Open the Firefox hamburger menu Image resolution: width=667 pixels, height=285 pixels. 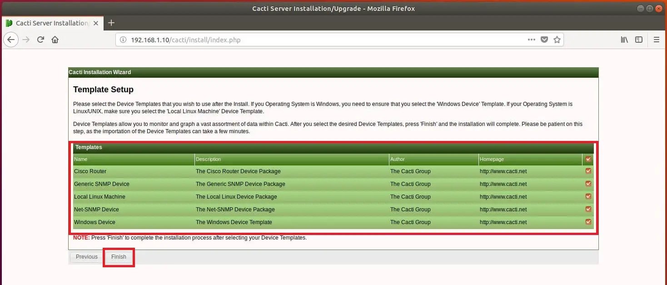tap(656, 40)
